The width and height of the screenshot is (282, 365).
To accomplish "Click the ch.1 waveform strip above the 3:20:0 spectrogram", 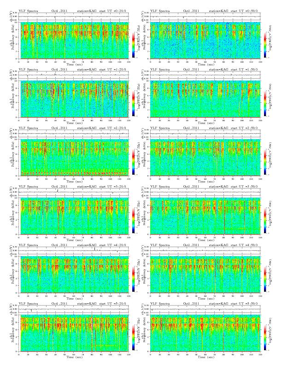I will point(74,192).
